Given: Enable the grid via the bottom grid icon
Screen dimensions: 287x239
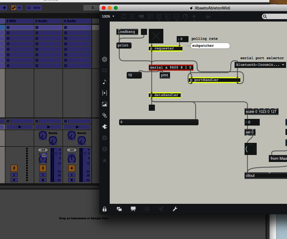Looking at the screenshot, I should pos(147,209).
